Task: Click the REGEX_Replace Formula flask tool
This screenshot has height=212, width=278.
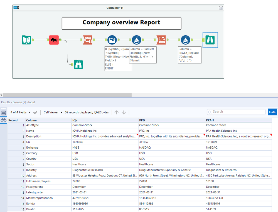Action: pos(185,40)
